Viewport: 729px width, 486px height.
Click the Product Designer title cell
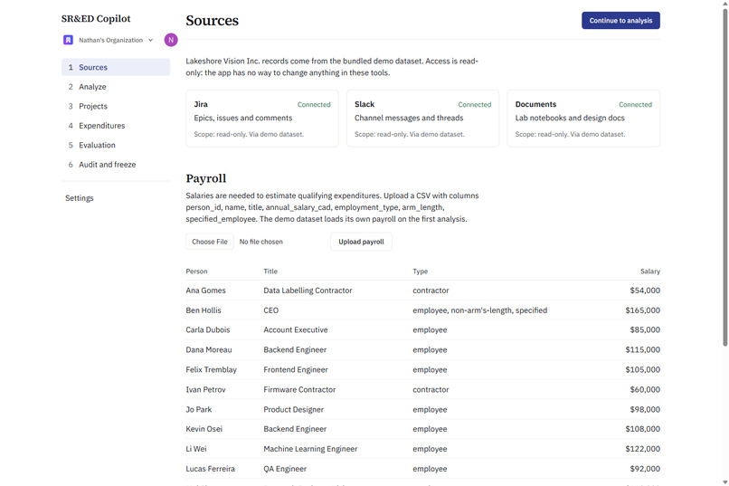(x=293, y=410)
